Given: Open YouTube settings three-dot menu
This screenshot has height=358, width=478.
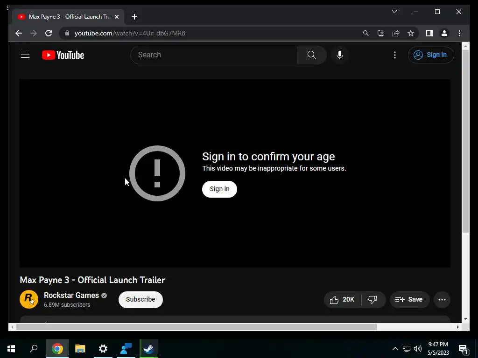Looking at the screenshot, I should point(395,55).
